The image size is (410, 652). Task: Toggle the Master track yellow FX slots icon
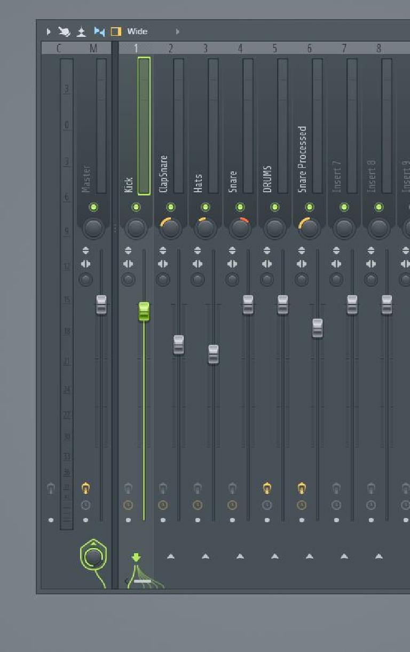(x=85, y=488)
